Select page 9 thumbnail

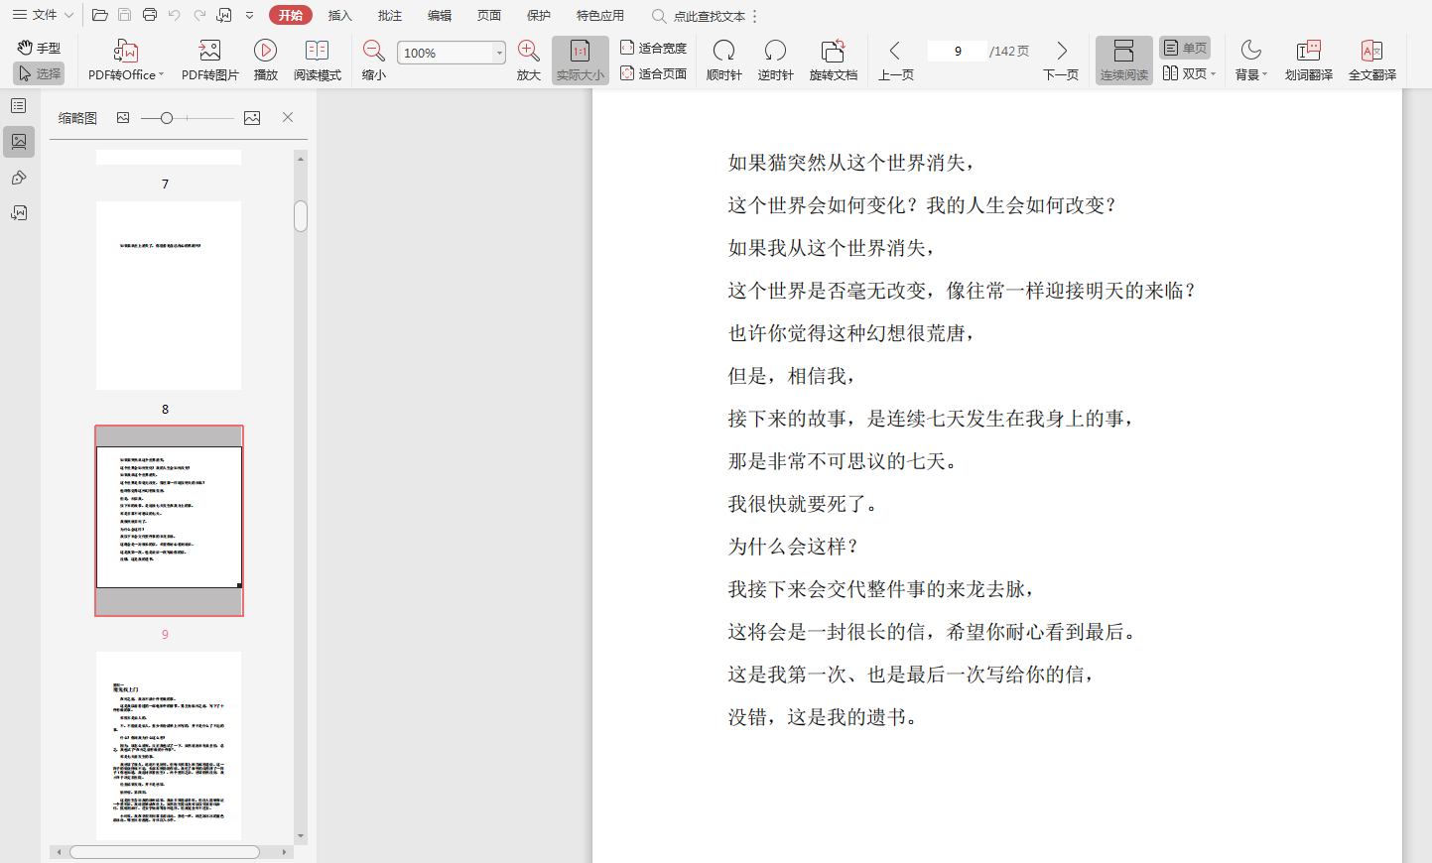pyautogui.click(x=169, y=521)
